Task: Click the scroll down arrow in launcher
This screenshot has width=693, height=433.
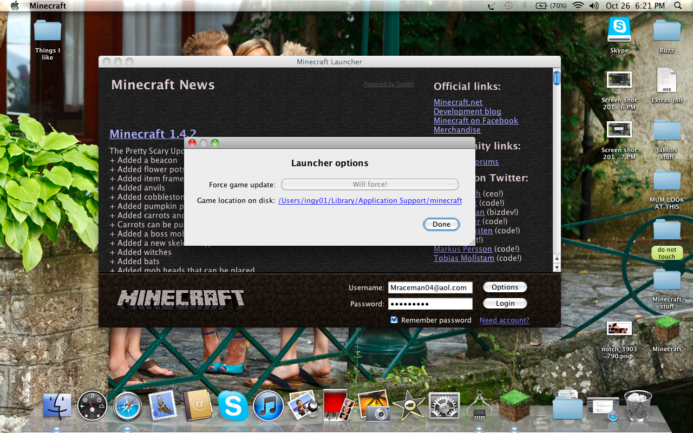Action: [557, 267]
